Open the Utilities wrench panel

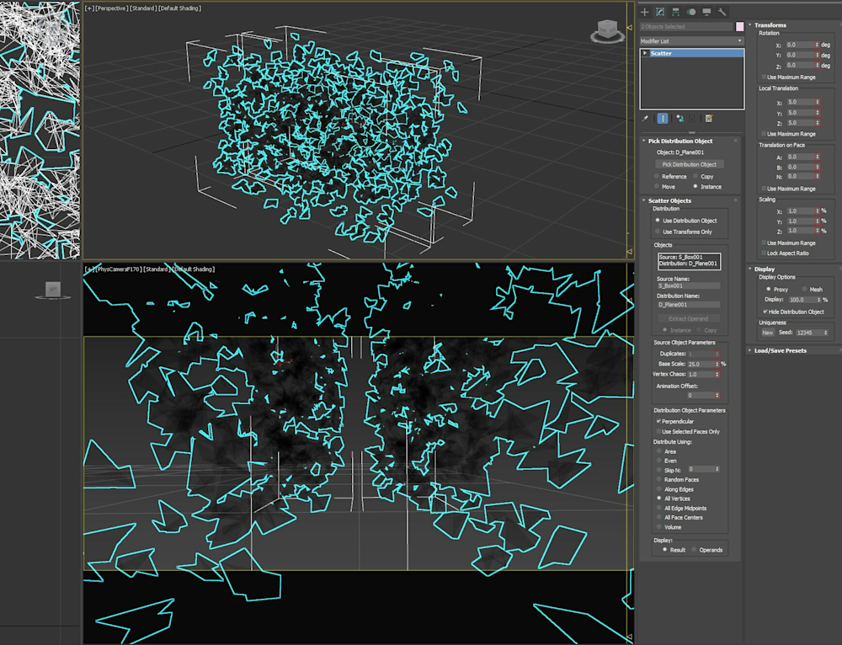[722, 12]
